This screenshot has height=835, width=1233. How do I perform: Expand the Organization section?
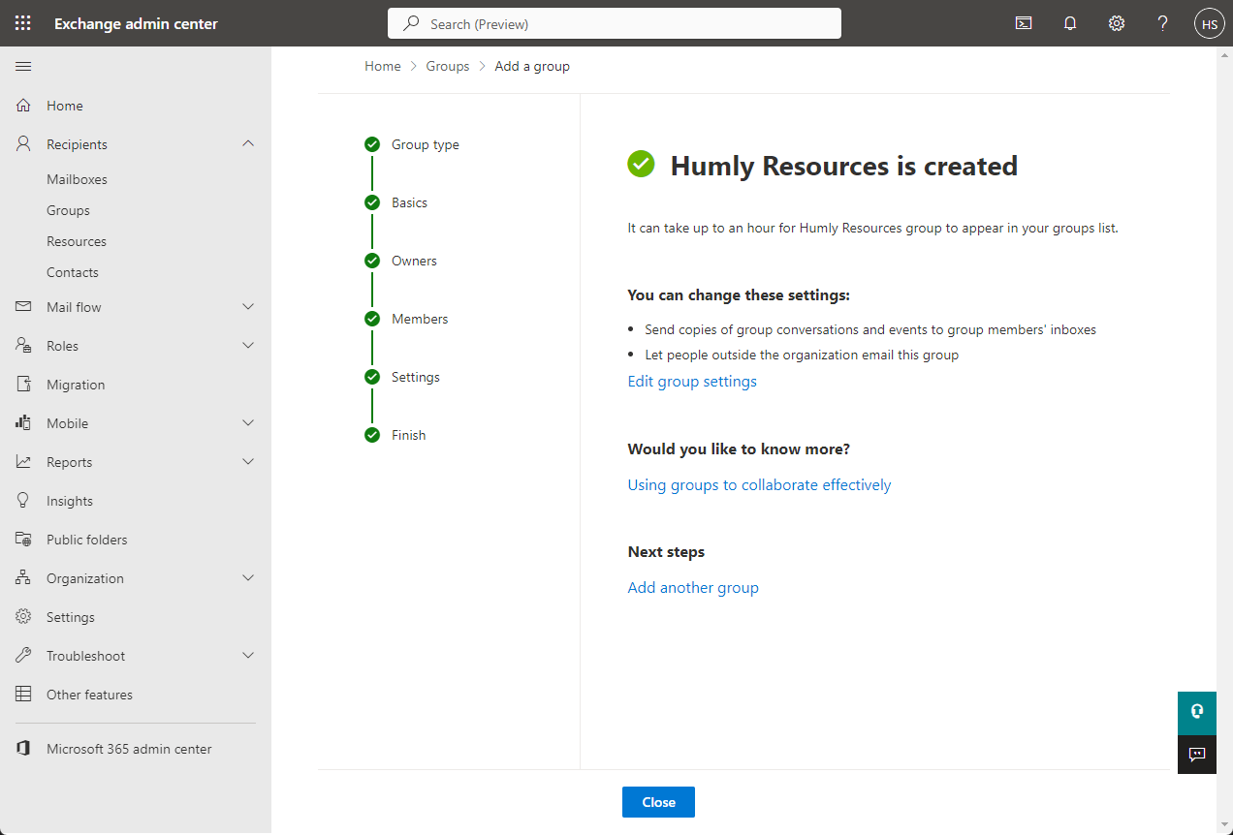tap(248, 578)
